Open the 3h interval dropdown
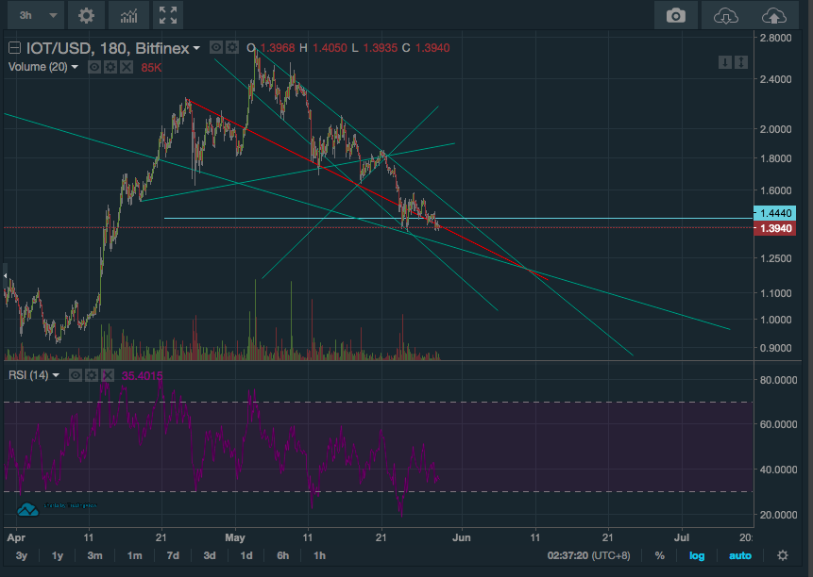 click(x=36, y=15)
